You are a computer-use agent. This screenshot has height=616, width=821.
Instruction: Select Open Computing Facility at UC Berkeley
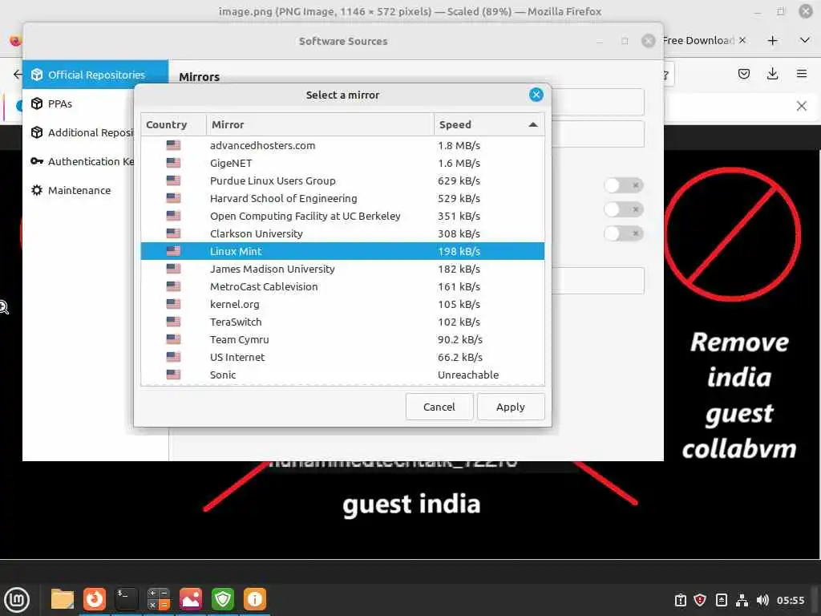(342, 216)
